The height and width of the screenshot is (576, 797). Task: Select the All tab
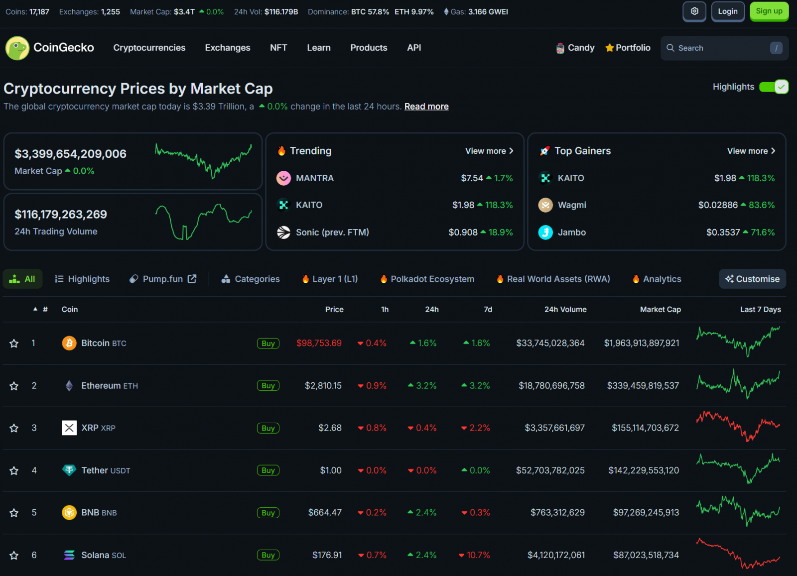pyautogui.click(x=22, y=279)
